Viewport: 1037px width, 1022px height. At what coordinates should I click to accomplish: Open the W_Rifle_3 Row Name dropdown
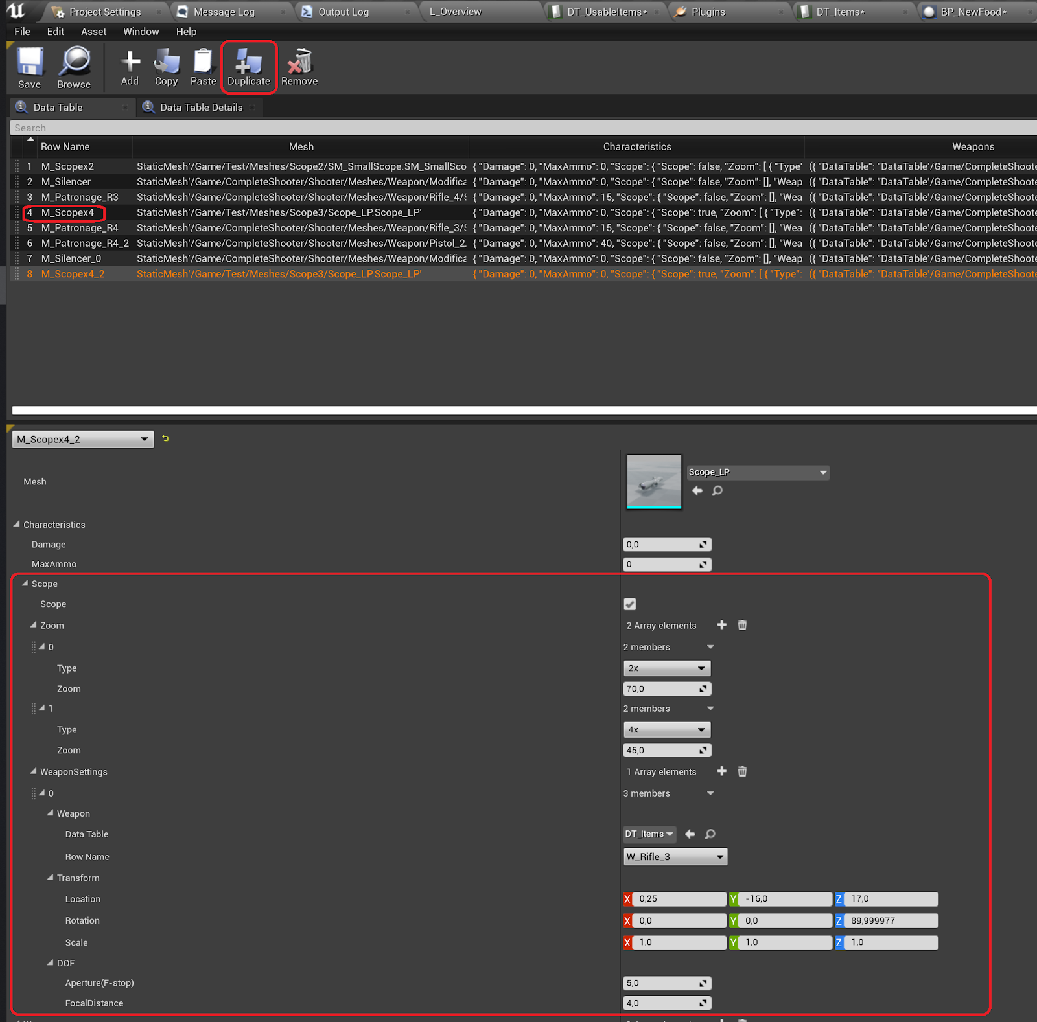click(x=675, y=857)
